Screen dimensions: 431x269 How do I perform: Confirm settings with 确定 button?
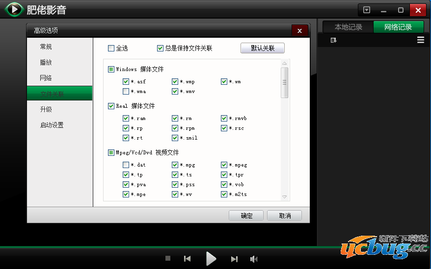click(x=246, y=216)
